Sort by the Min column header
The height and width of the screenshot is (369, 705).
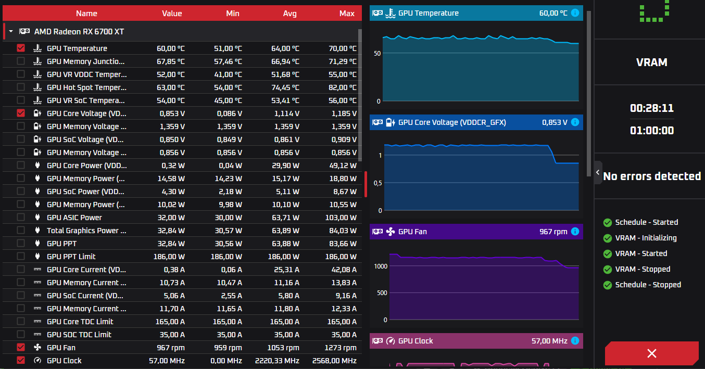click(233, 14)
